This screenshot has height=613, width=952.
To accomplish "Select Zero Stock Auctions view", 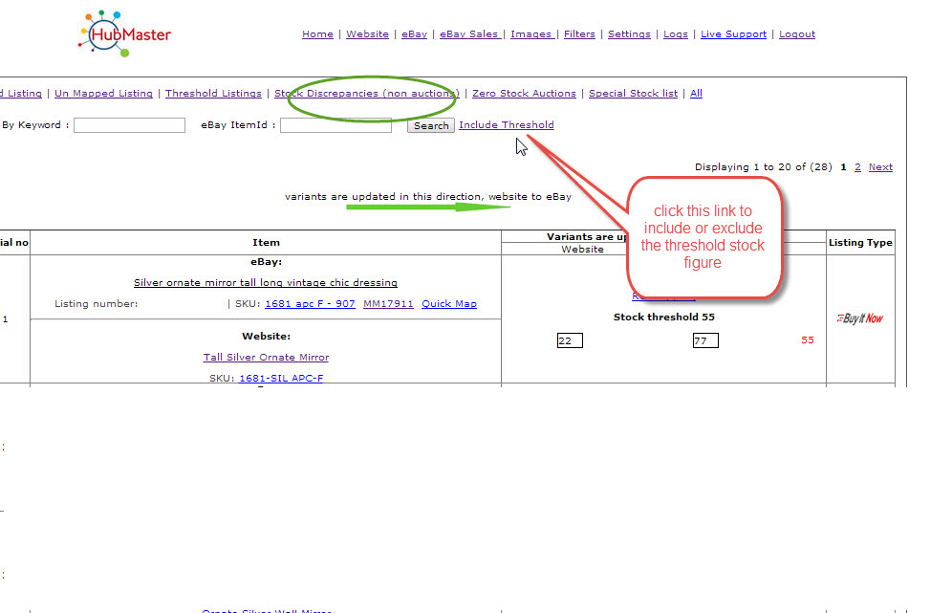I will click(x=524, y=93).
